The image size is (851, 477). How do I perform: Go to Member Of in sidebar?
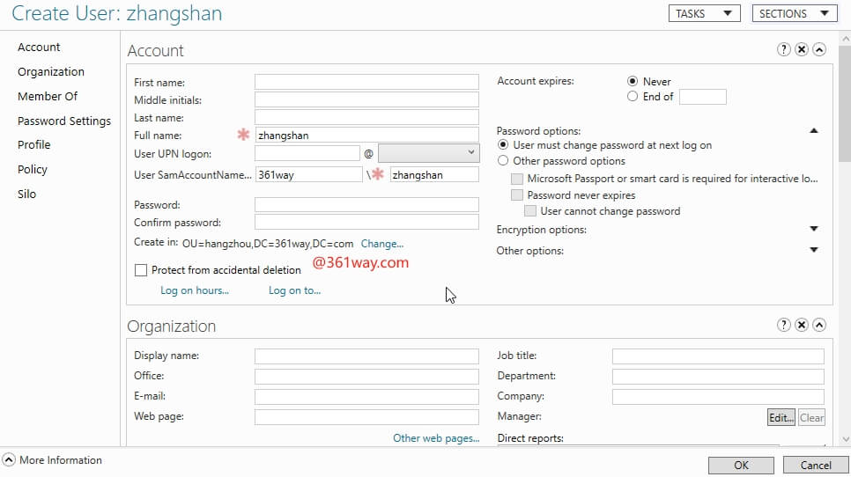pos(48,96)
